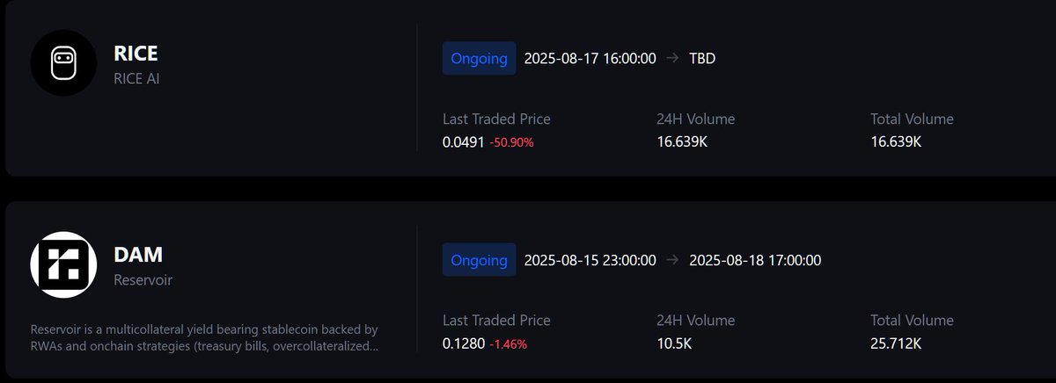1056x383 pixels.
Task: Open the RICE token name
Action: (x=136, y=54)
